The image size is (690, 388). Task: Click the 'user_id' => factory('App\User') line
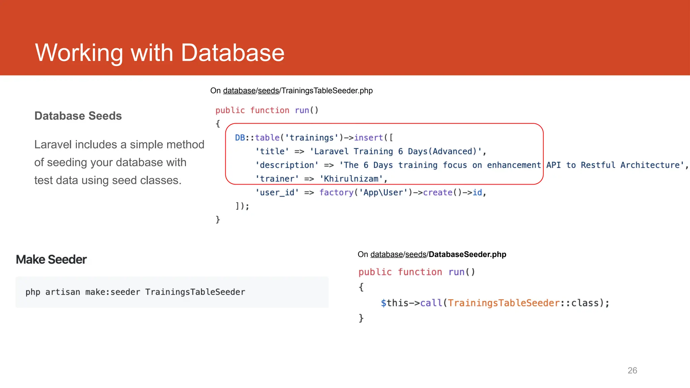pos(371,192)
